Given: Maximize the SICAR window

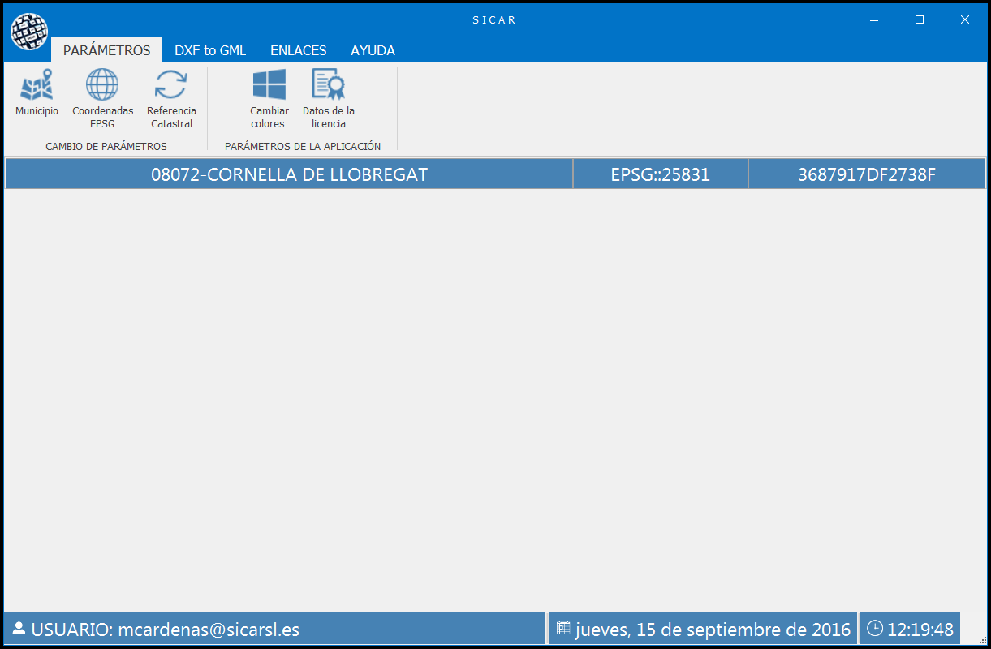Looking at the screenshot, I should click(x=920, y=19).
